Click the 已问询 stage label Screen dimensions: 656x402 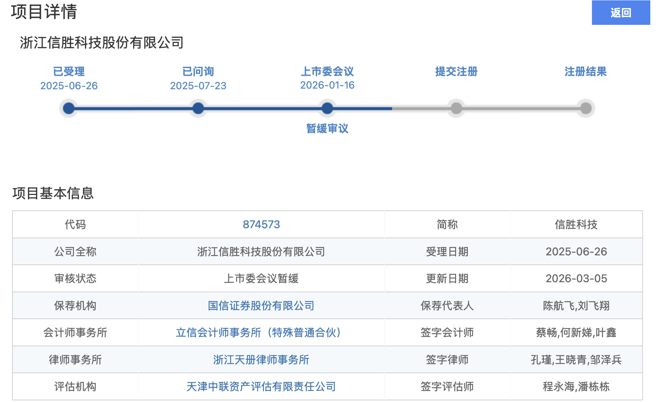[x=198, y=71]
